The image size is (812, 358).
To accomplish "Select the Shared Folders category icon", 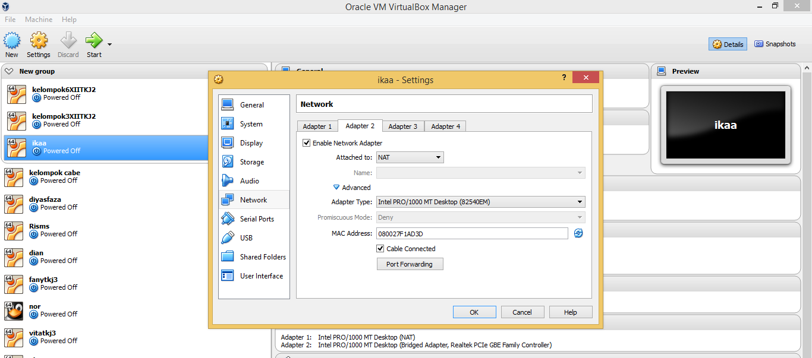I will [227, 256].
